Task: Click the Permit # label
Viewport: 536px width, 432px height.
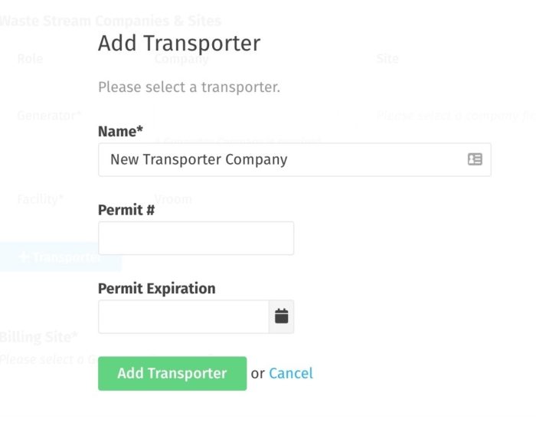Action: click(126, 210)
